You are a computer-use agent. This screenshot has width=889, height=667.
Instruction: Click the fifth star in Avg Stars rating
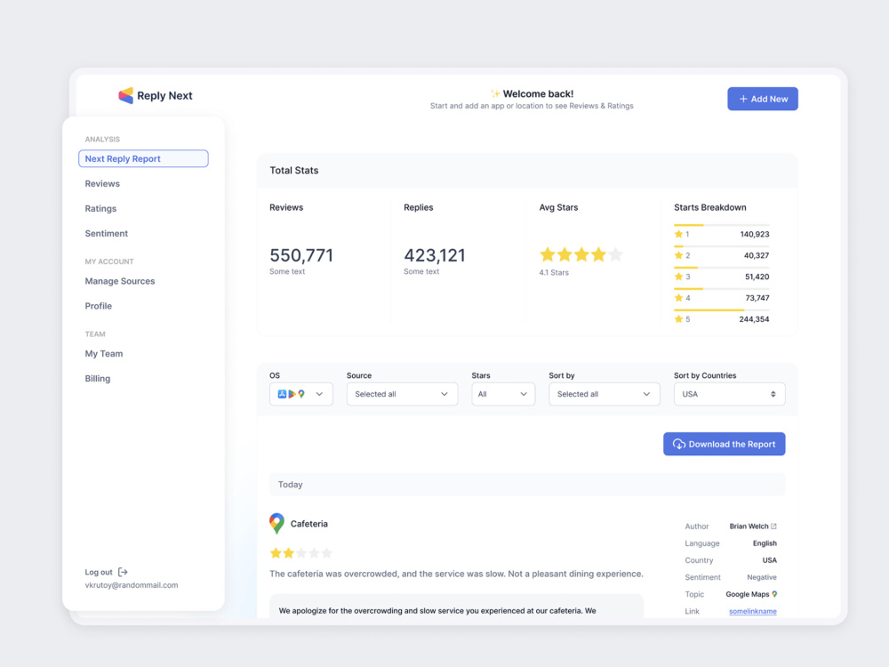coord(613,254)
